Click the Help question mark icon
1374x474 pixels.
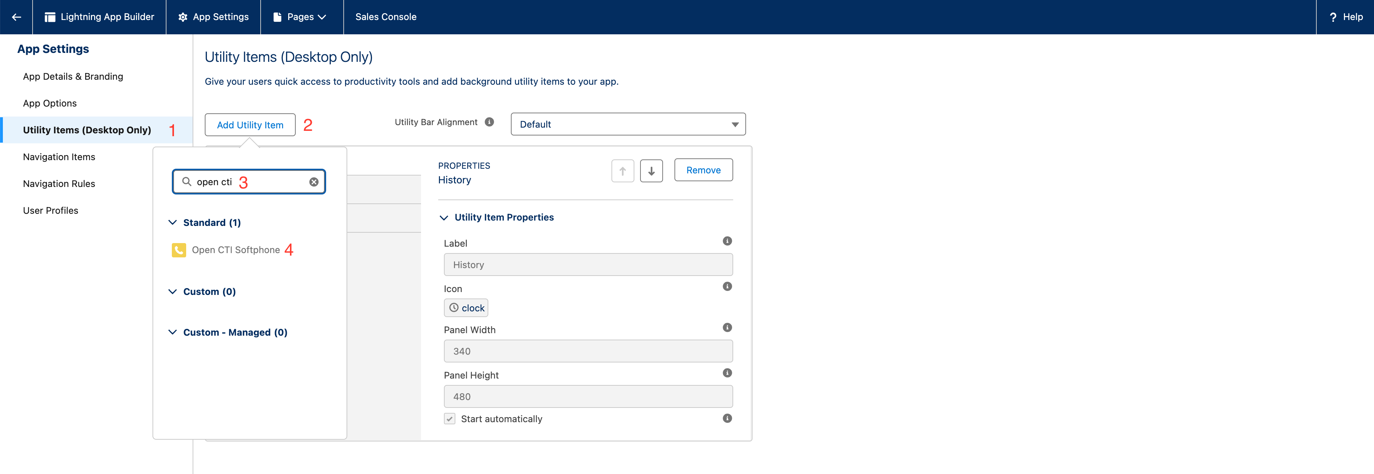pos(1333,17)
